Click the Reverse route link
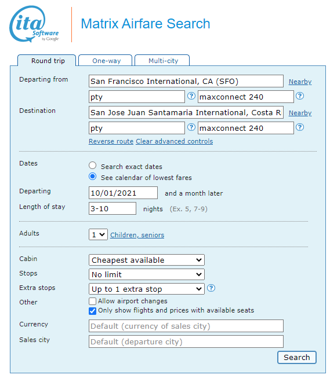This screenshot has height=382, width=330. point(111,141)
